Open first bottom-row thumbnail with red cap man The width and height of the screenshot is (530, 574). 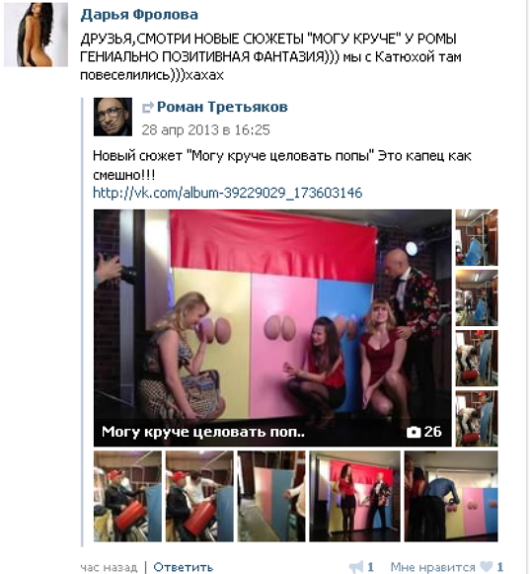[127, 496]
